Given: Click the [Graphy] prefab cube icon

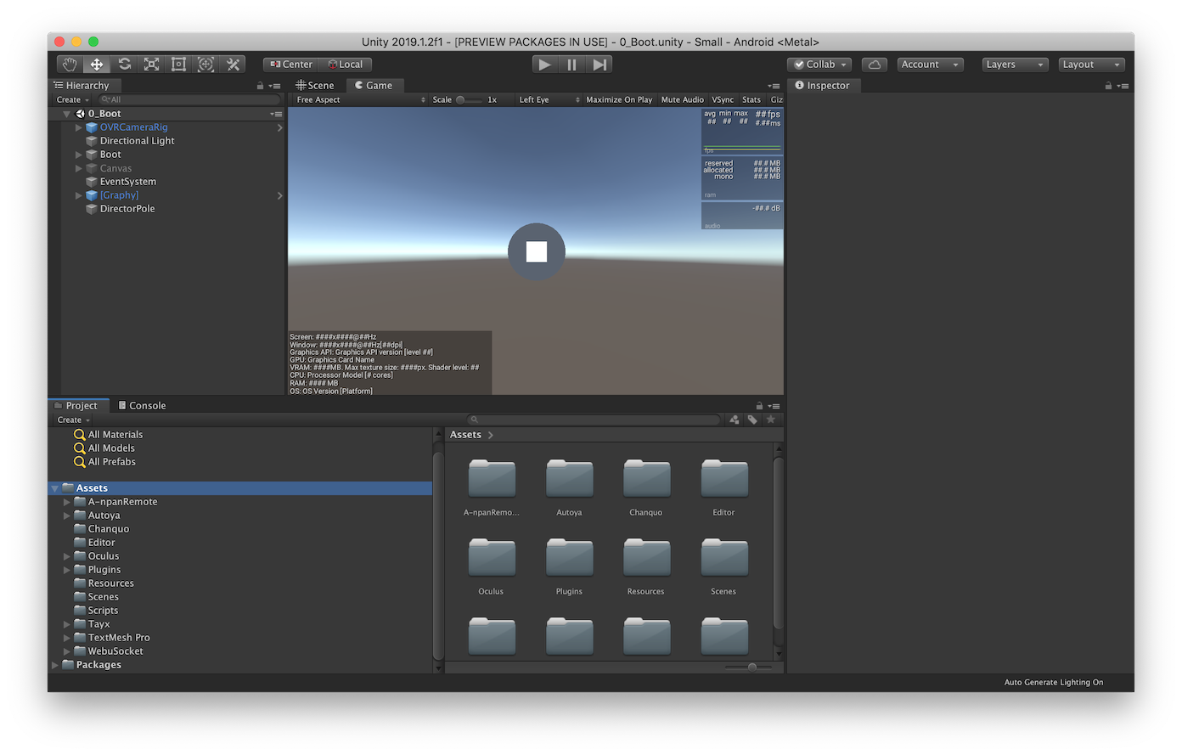Looking at the screenshot, I should 92,195.
